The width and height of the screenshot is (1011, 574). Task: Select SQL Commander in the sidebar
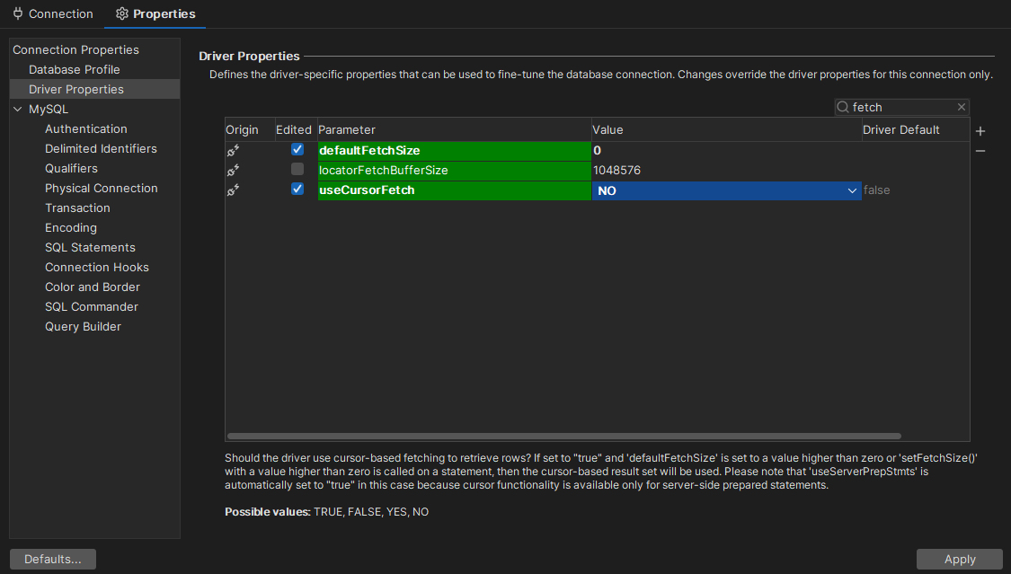point(93,306)
